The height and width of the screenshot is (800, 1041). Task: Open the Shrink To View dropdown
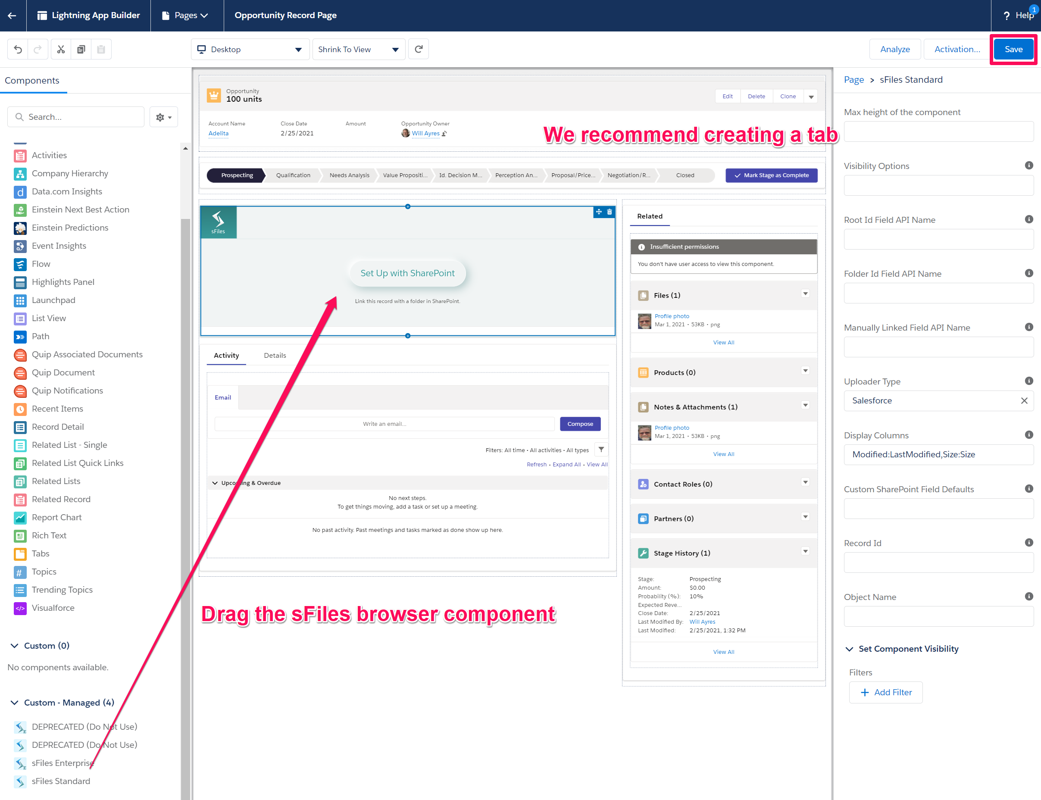(359, 49)
